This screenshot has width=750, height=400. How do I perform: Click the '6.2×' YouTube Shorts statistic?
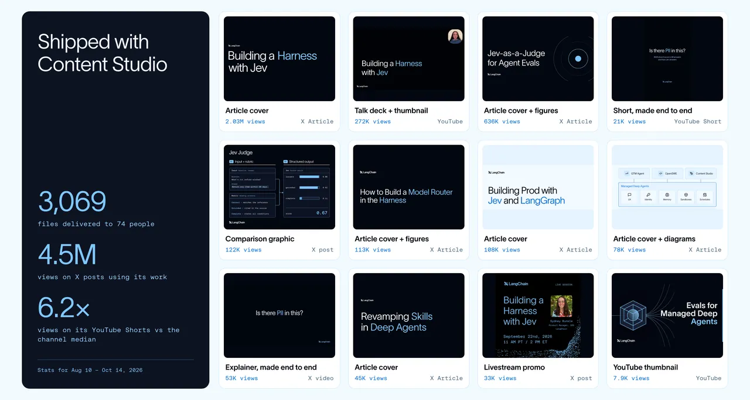[x=63, y=308]
